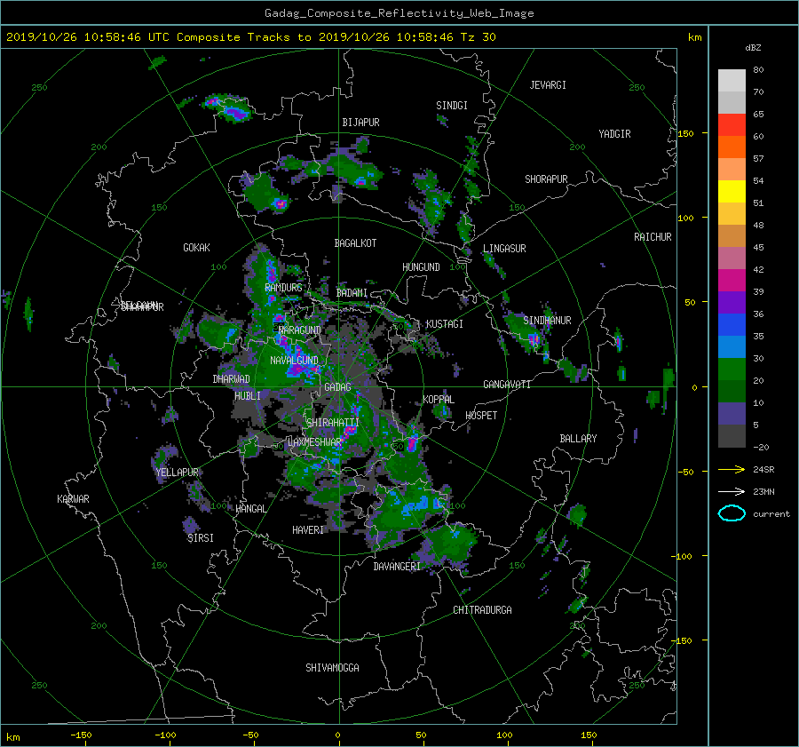Click the SHIVAMOGGA city label
This screenshot has height=747, width=799.
point(332,667)
